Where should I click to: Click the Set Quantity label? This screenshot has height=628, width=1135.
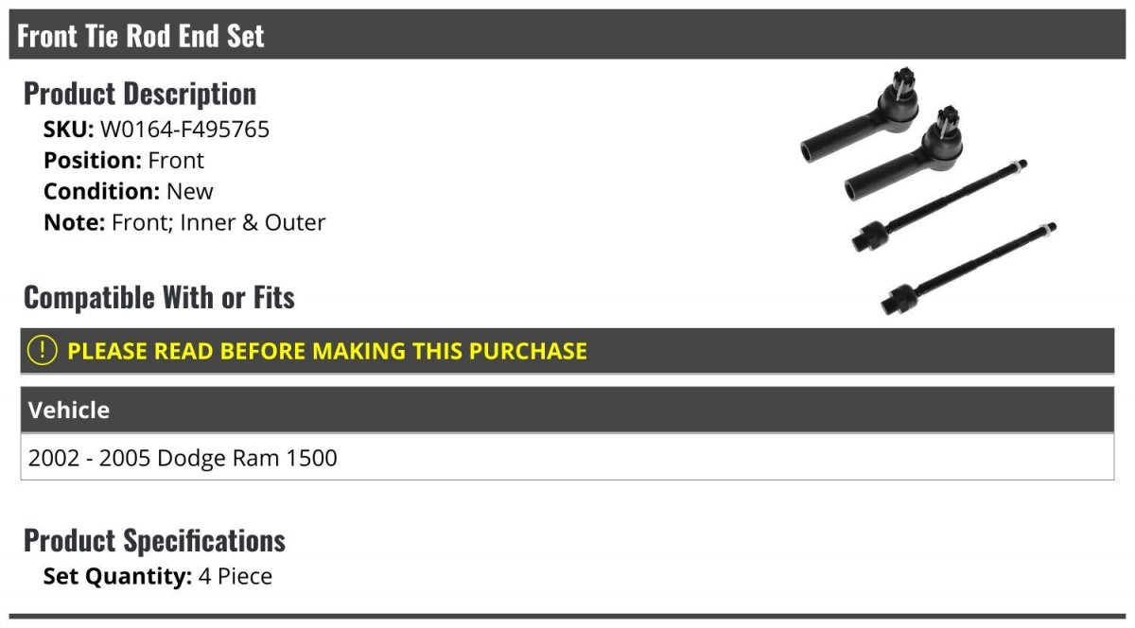coord(117,576)
